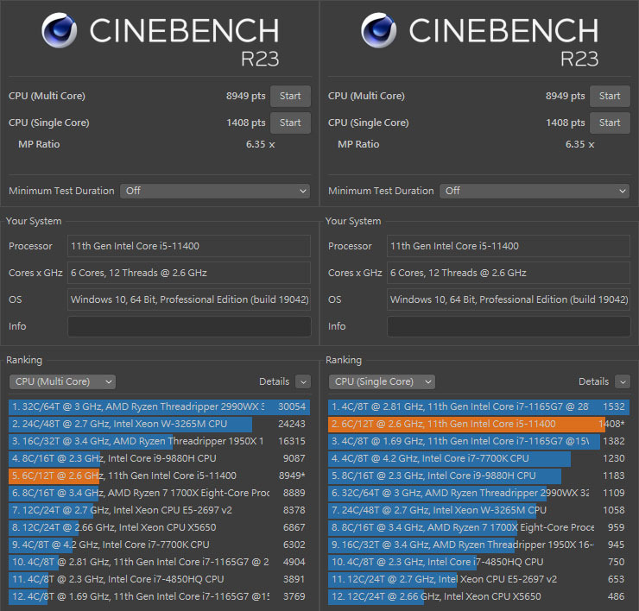Select the i7-1165G7 row scoring 4904
Image resolution: width=639 pixels, height=611 pixels.
[160, 562]
